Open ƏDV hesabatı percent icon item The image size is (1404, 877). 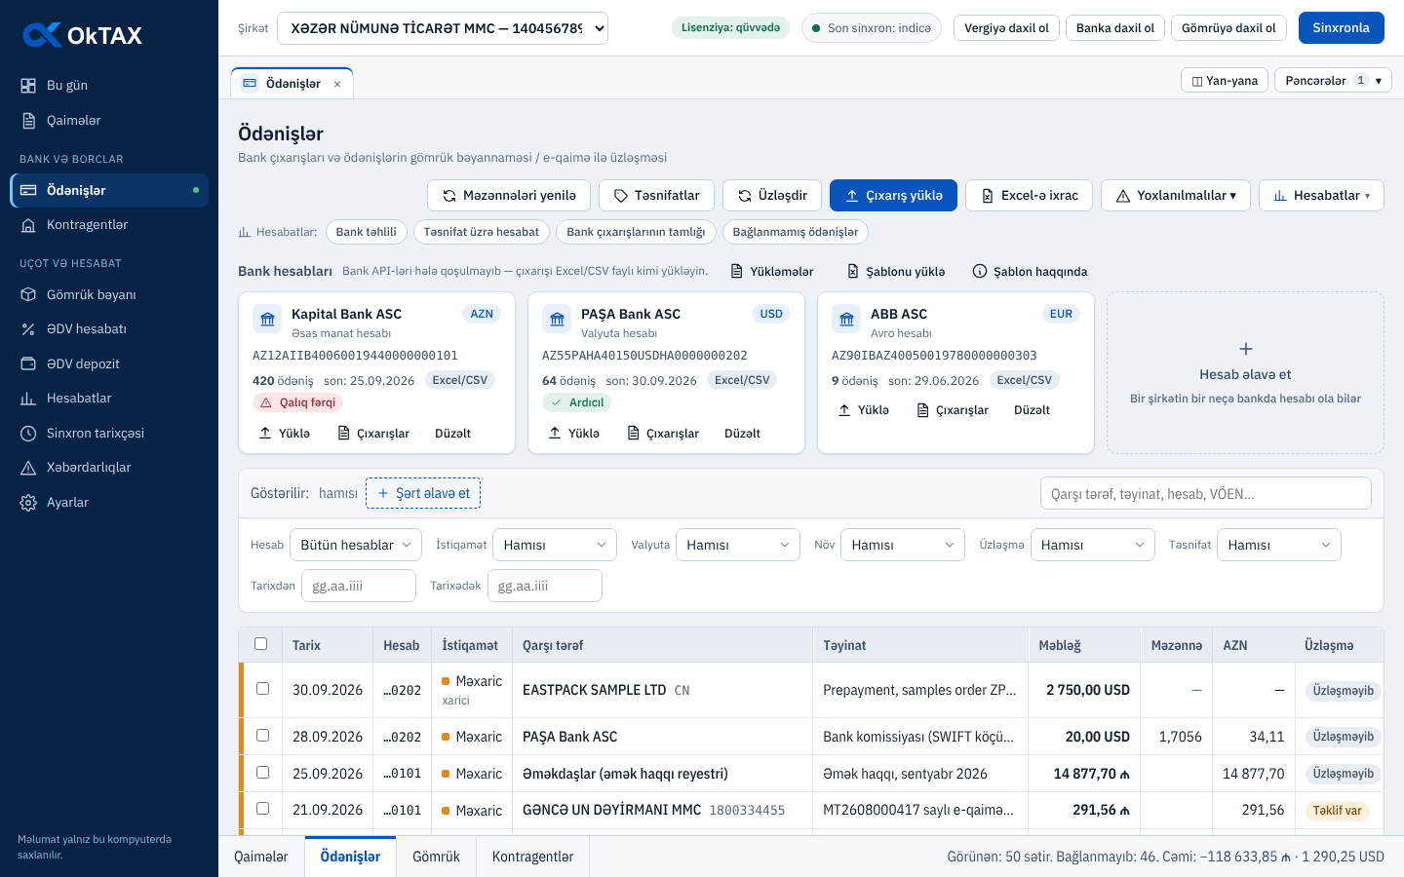pos(109,329)
